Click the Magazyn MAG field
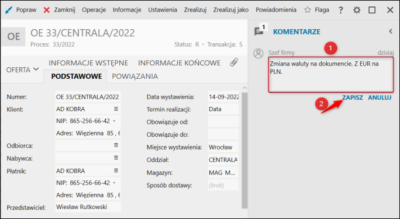Image resolution: width=400 pixels, height=219 pixels. coord(223,173)
